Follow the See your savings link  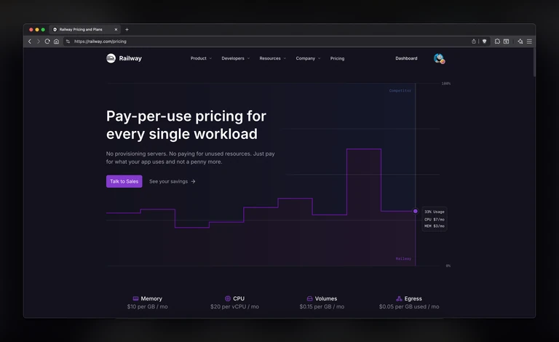click(173, 181)
